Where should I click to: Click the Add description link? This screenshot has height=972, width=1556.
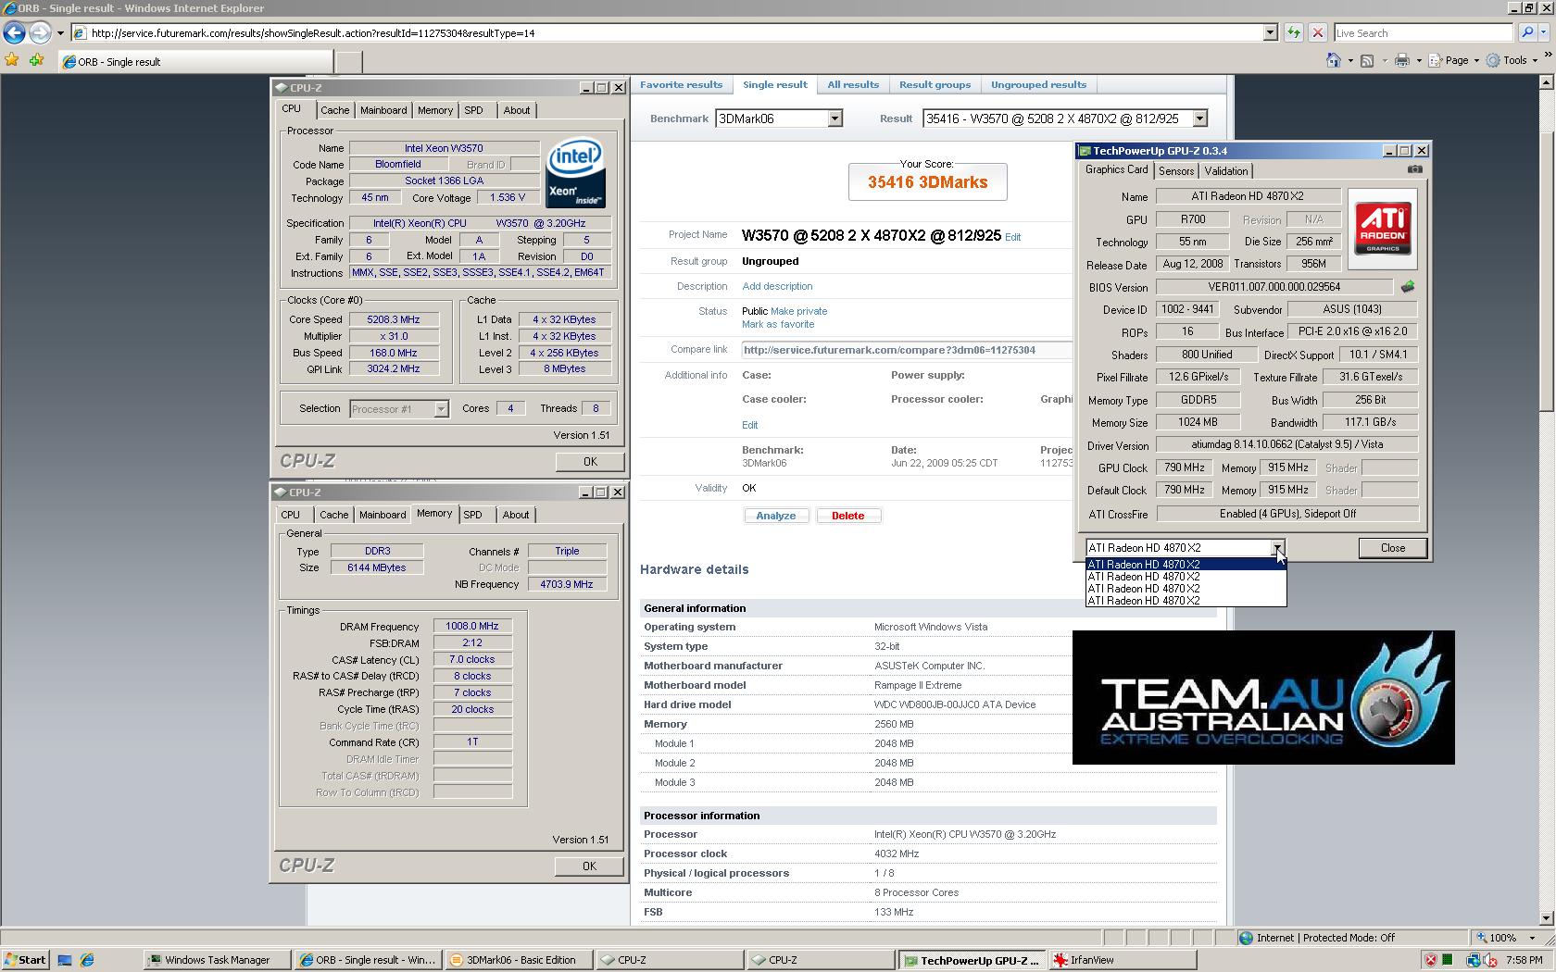(x=777, y=286)
